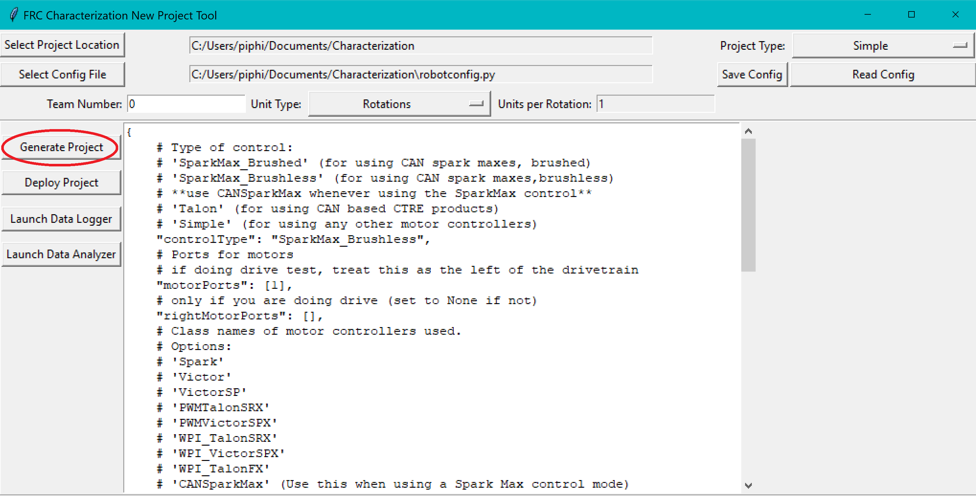Click the config editor scrollbar thumb
This screenshot has height=496, width=976.
pos(748,205)
